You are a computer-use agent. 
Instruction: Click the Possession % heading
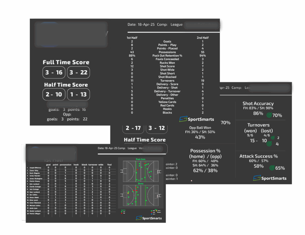click(x=205, y=151)
